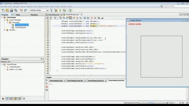Open Debug Main Project dropdown arrow

point(67,10)
